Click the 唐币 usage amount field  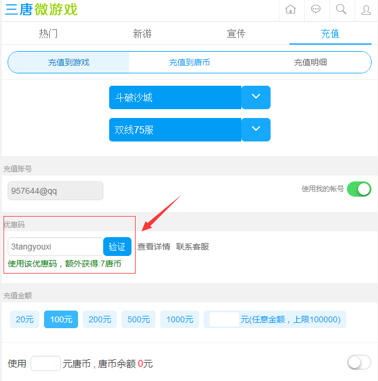46,363
